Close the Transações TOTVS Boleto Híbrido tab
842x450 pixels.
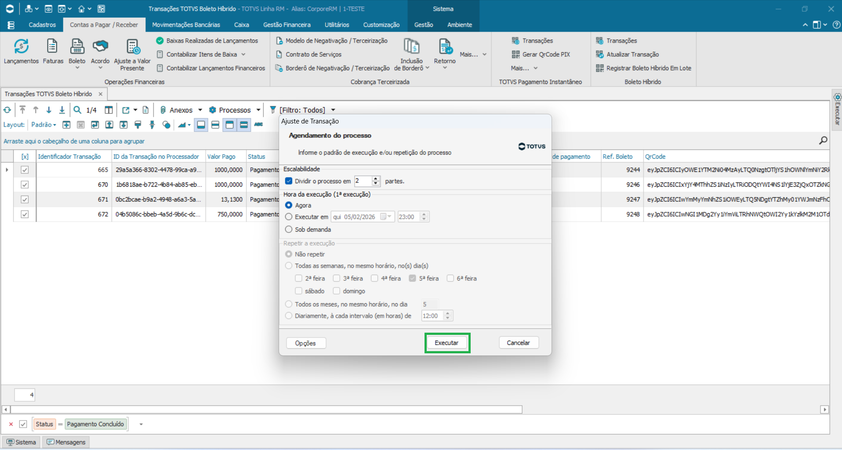(101, 94)
